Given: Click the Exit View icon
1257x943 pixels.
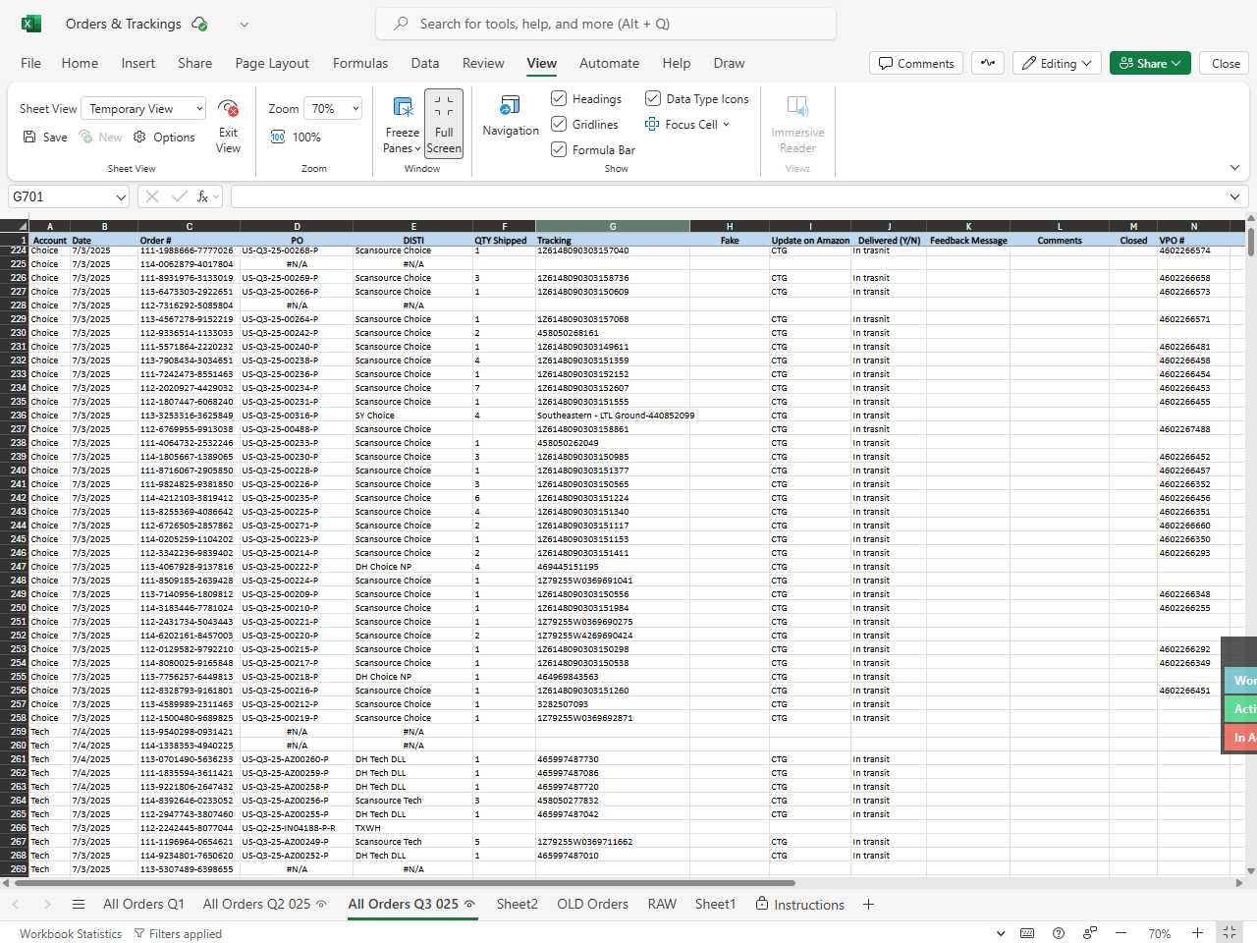Looking at the screenshot, I should [x=228, y=108].
